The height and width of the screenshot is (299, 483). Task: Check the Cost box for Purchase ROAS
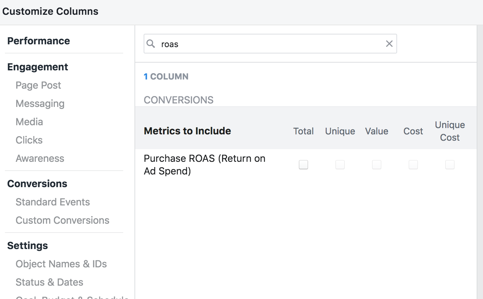point(413,164)
